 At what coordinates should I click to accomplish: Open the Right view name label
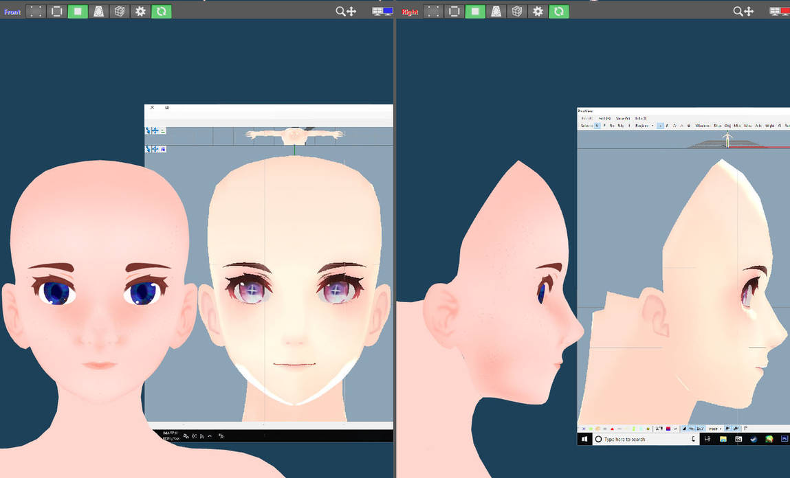[x=410, y=12]
